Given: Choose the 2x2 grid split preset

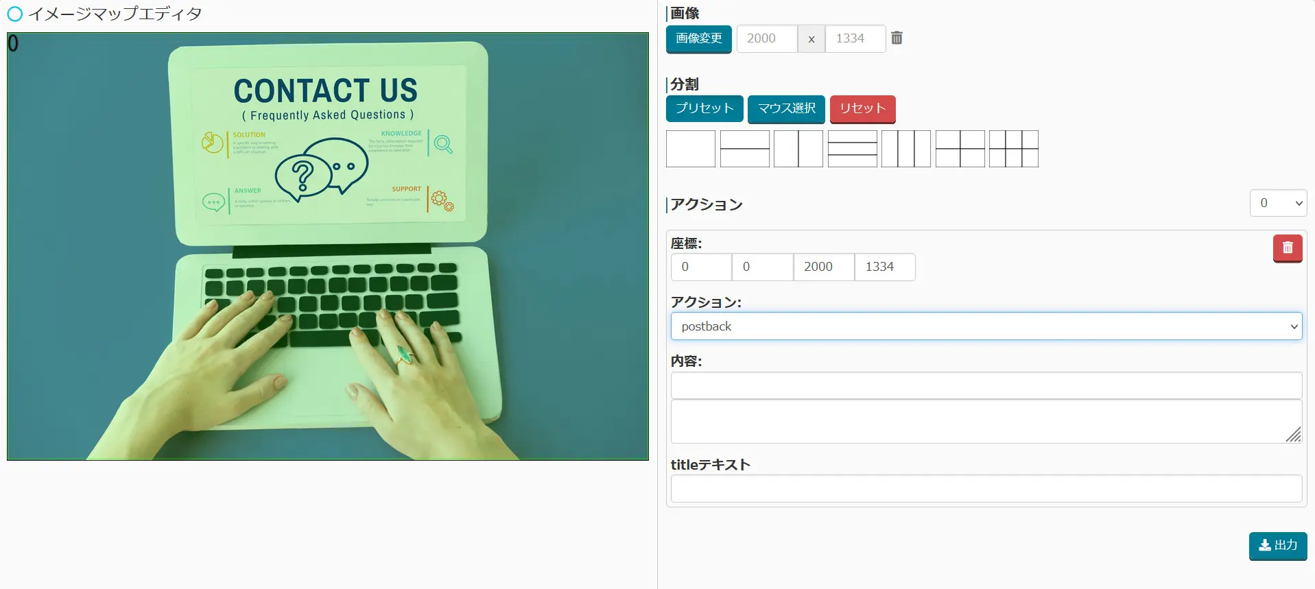Looking at the screenshot, I should [x=960, y=149].
